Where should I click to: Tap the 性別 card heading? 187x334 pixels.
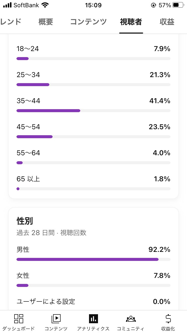25,221
